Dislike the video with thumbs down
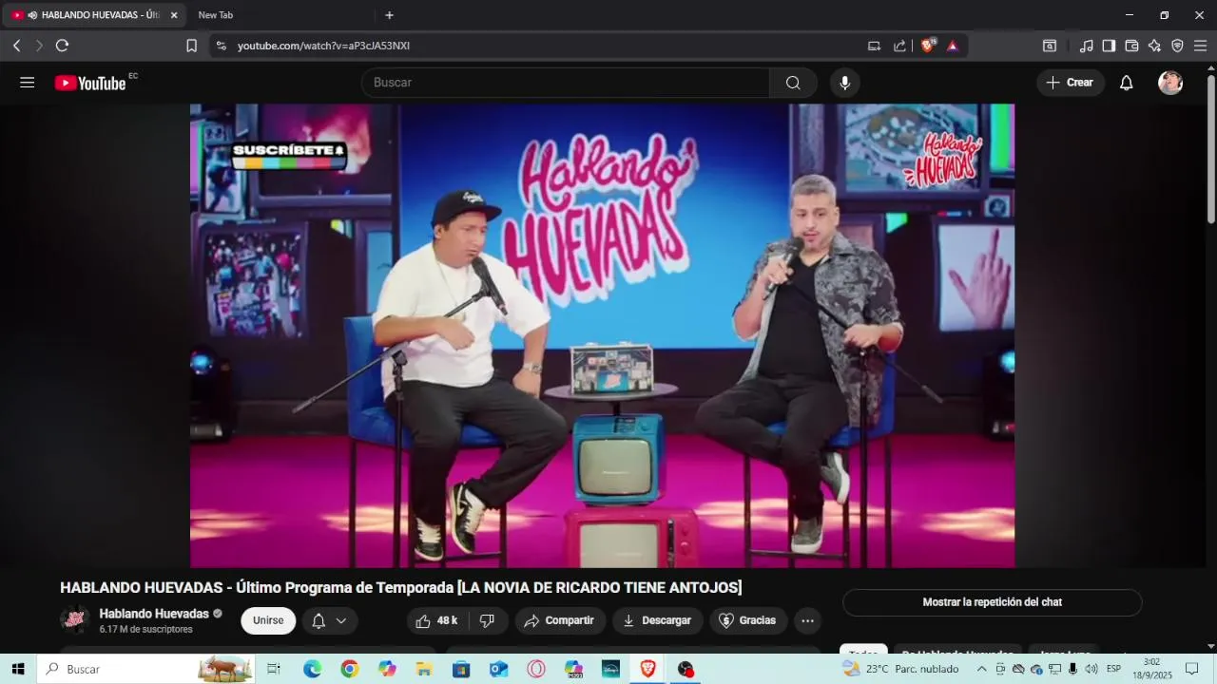The height and width of the screenshot is (684, 1217). pyautogui.click(x=487, y=620)
